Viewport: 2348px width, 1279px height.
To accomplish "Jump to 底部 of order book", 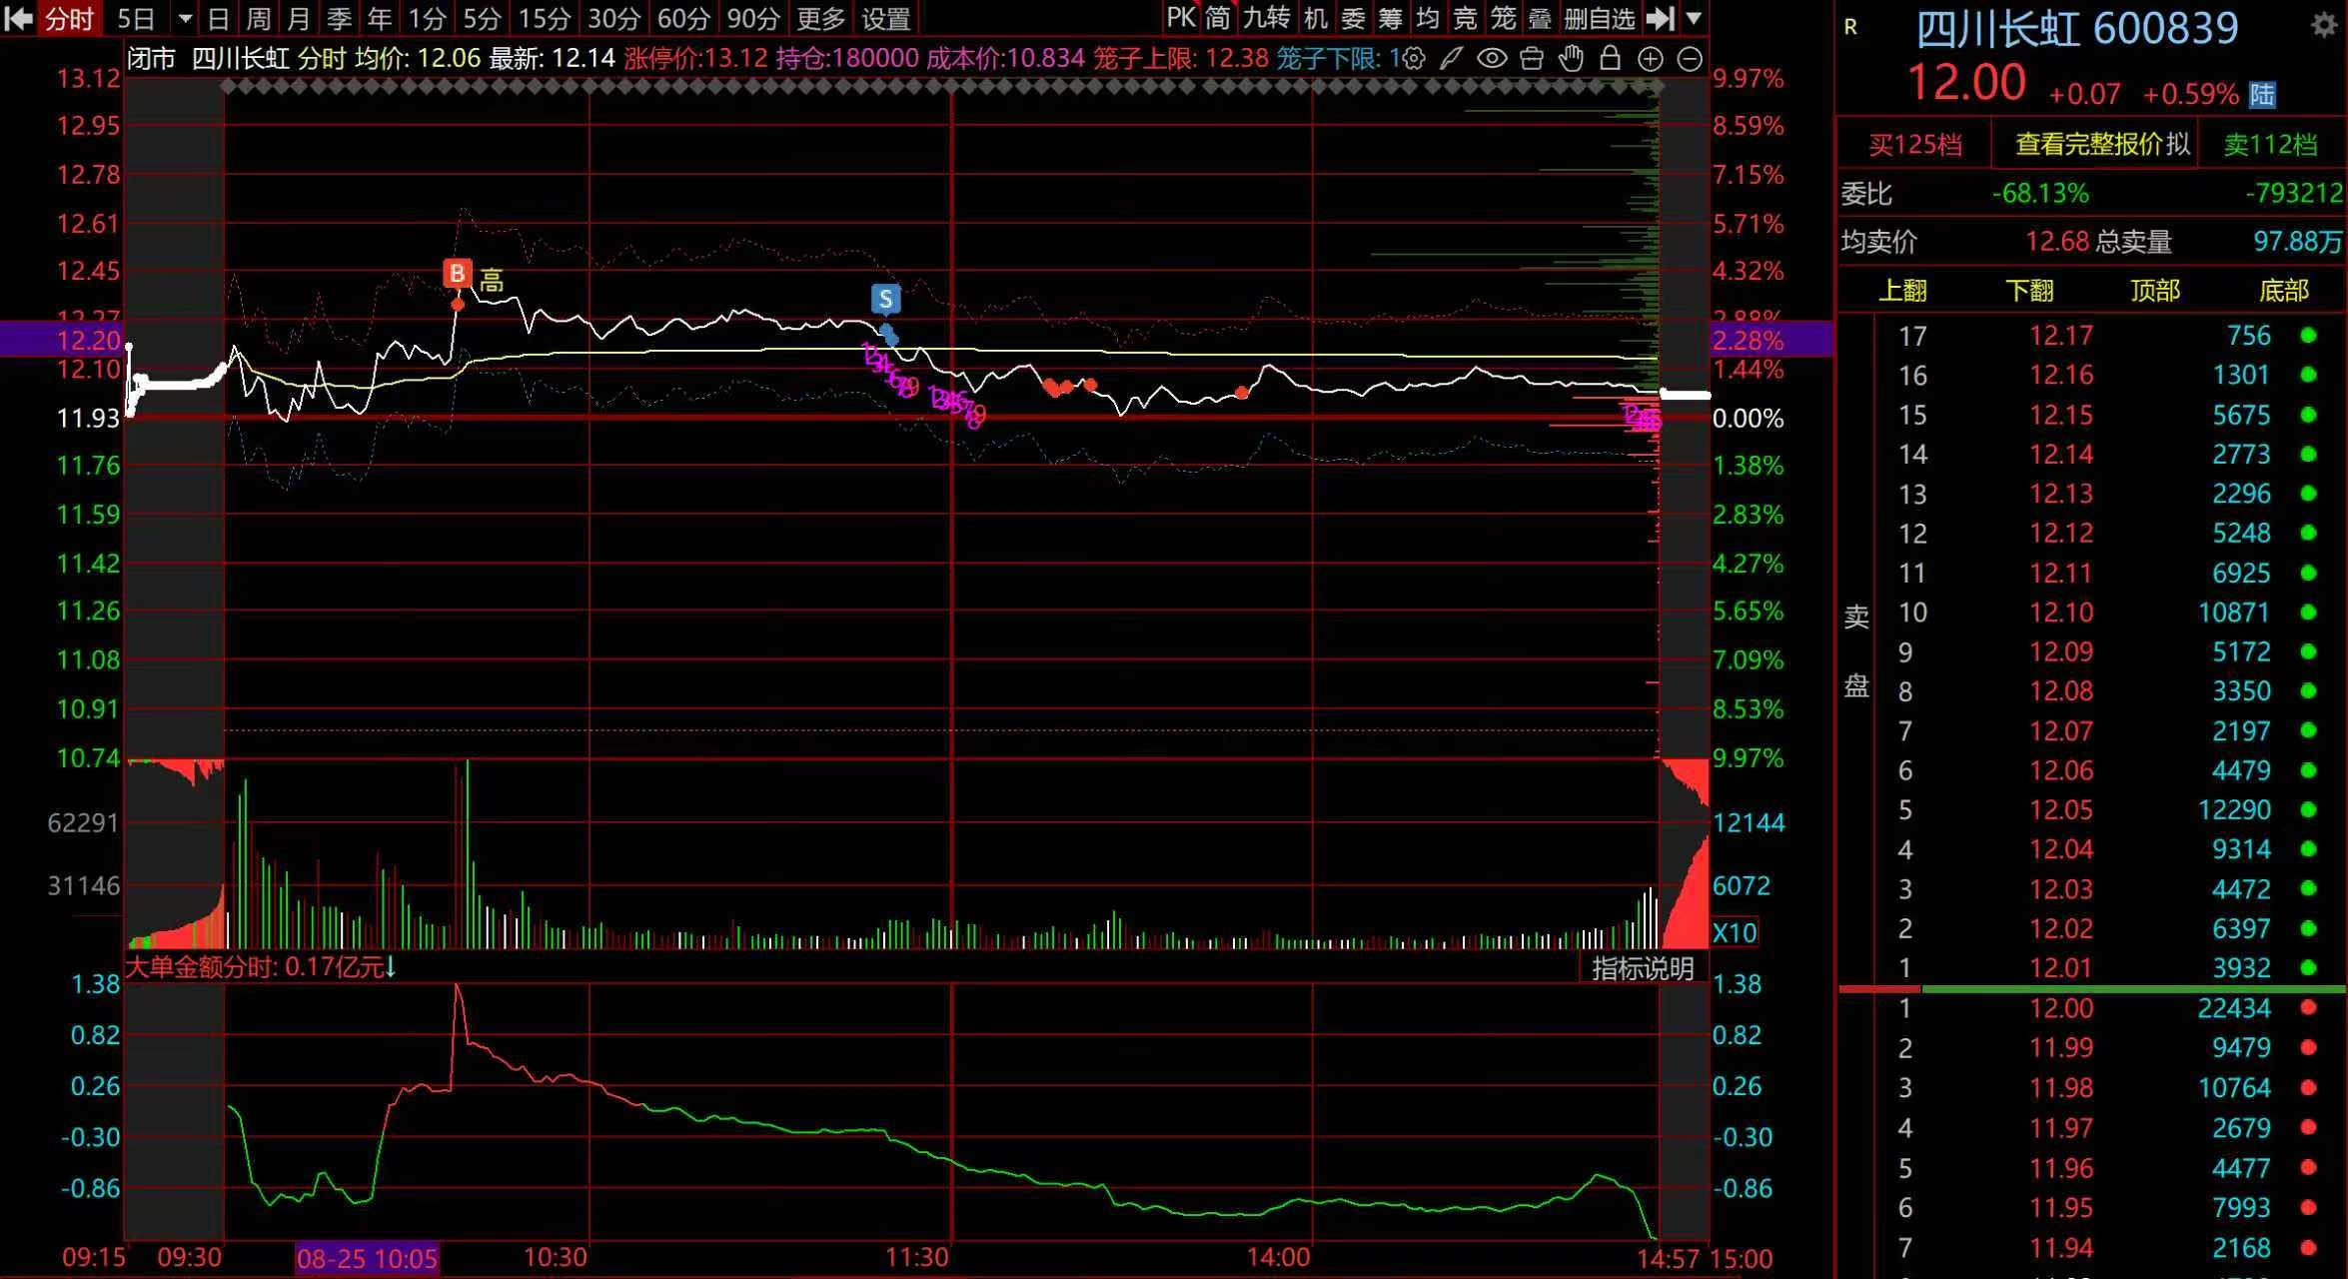I will [x=2284, y=291].
